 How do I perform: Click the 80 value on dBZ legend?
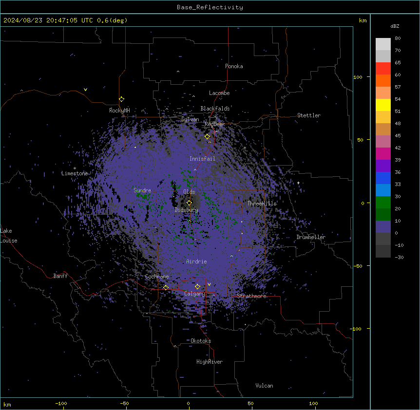click(398, 38)
